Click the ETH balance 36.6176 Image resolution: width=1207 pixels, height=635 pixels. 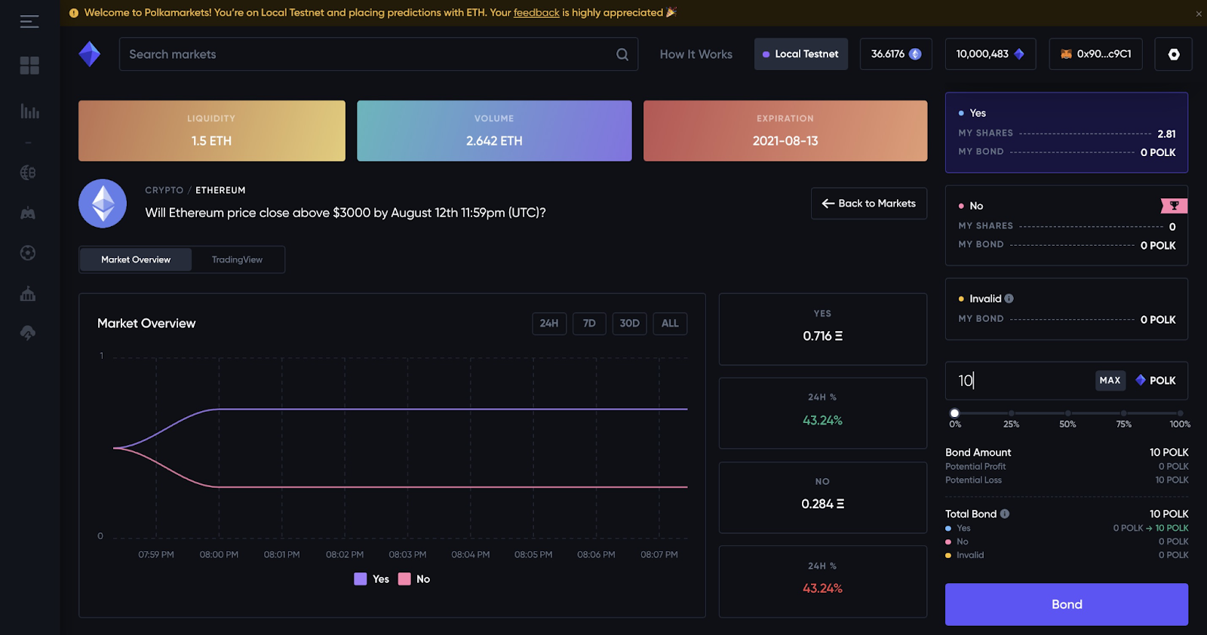(x=896, y=54)
